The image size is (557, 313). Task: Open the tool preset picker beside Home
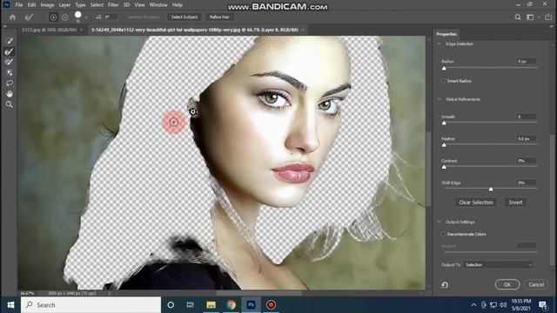coord(29,17)
